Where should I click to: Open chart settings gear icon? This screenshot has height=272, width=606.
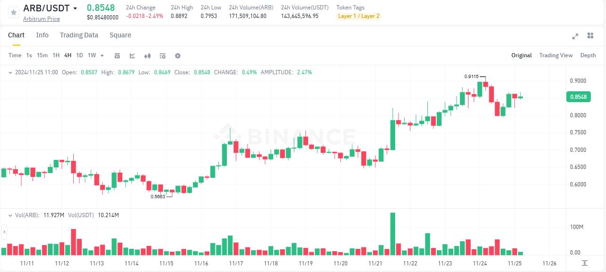coord(178,55)
